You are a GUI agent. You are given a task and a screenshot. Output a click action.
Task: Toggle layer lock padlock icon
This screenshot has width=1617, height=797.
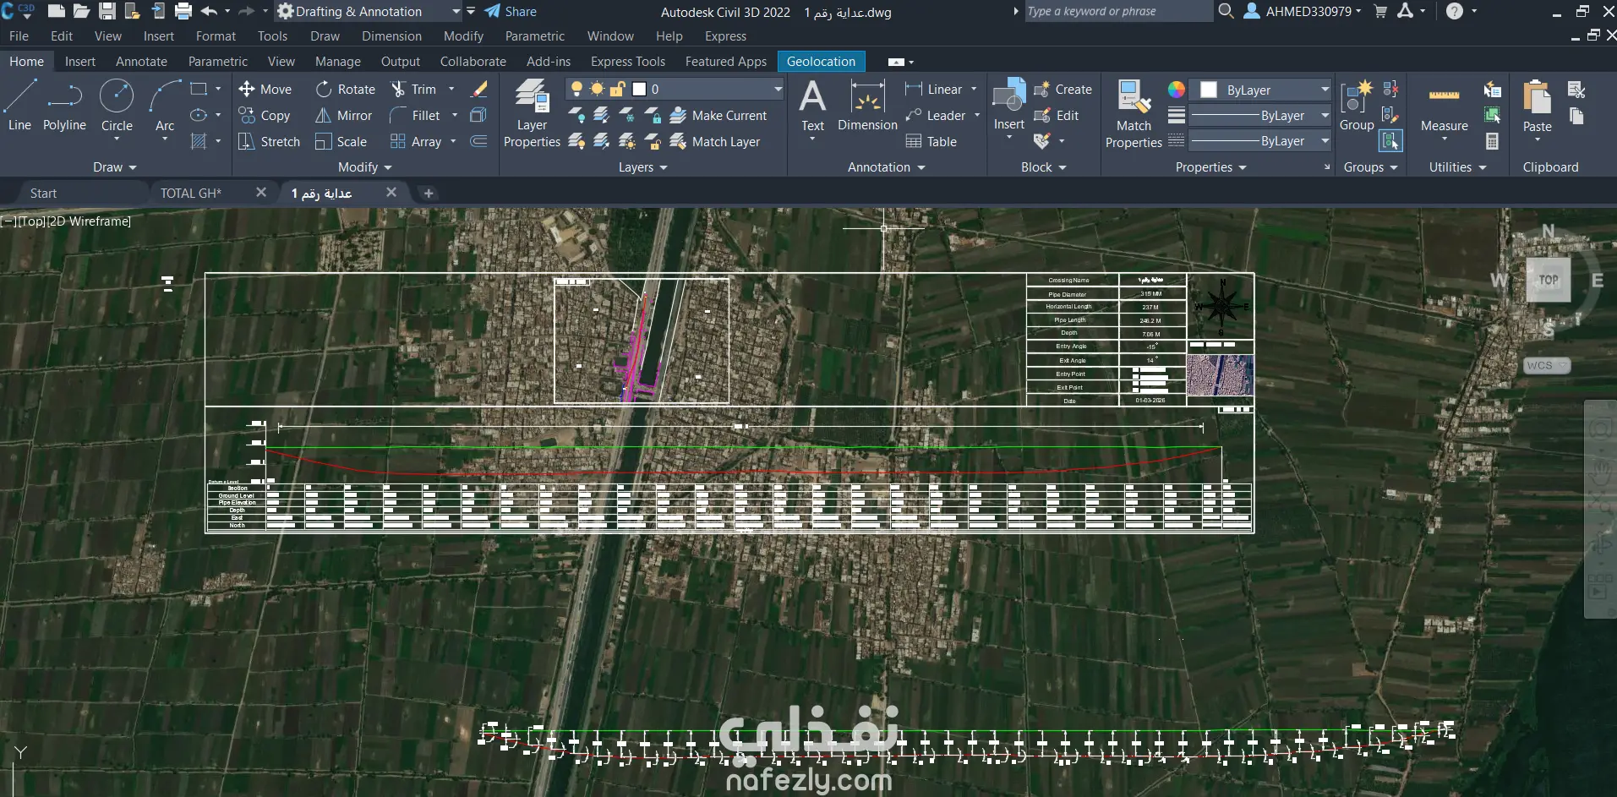click(618, 90)
